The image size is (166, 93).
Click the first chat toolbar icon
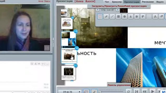pyautogui.click(x=32, y=64)
